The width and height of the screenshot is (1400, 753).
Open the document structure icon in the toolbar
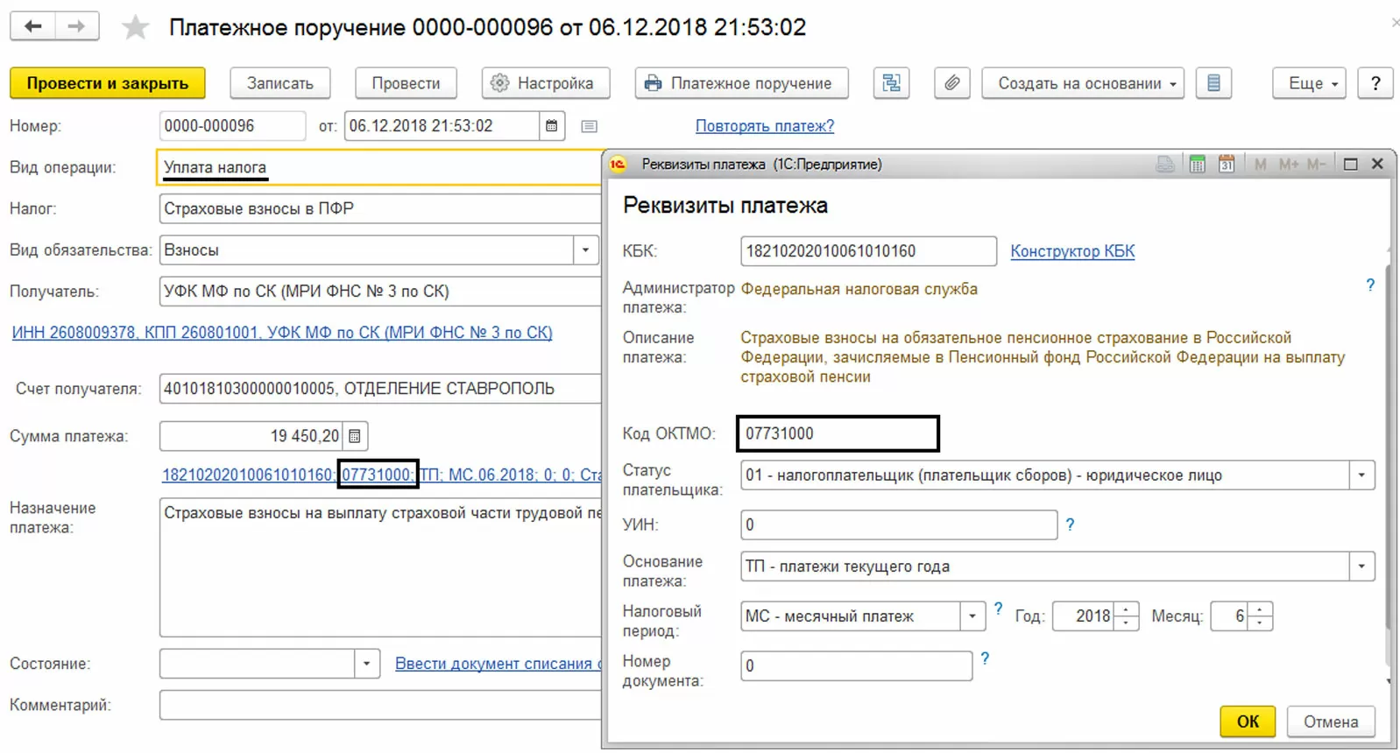[891, 83]
